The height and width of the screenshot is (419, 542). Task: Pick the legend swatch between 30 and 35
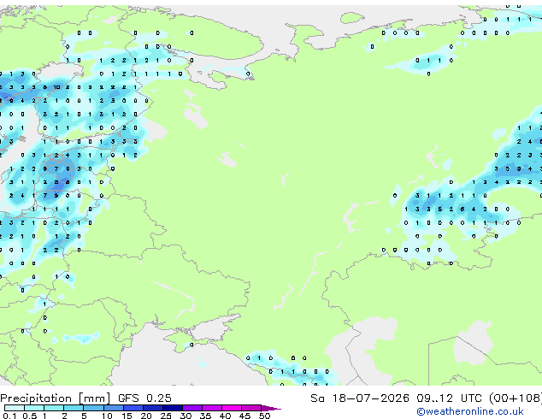point(191,408)
